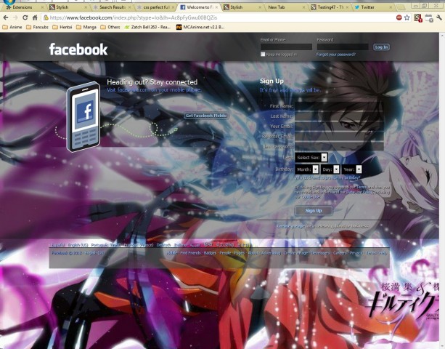Click the Log In button
The height and width of the screenshot is (349, 445).
[381, 47]
